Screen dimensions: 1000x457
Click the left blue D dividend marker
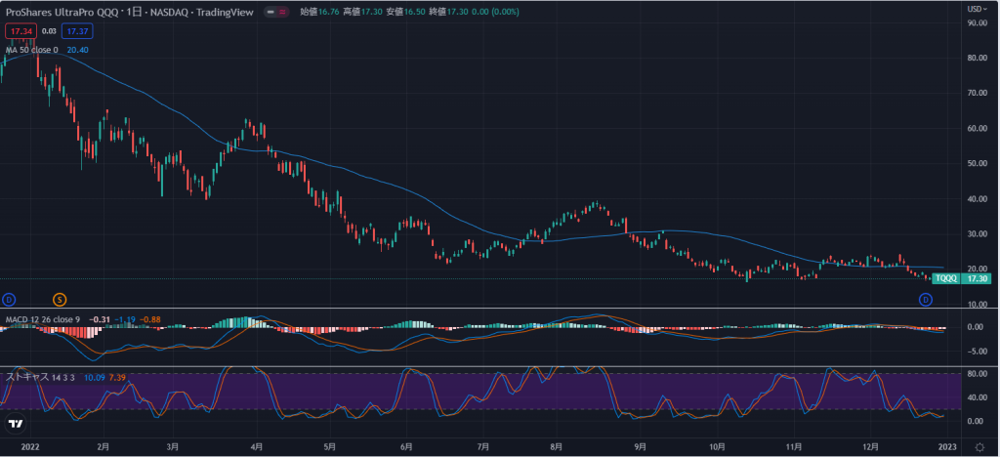point(9,299)
